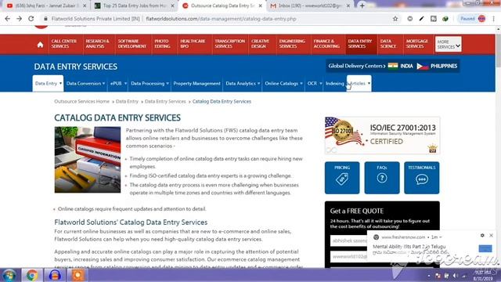Click Chrome icon in the taskbar
Viewport: 501px width, 282px height.
pos(32,275)
